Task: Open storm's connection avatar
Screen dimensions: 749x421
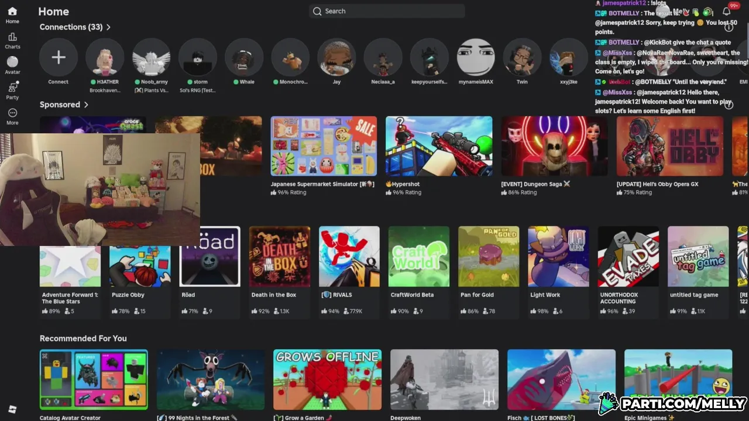Action: tap(197, 57)
